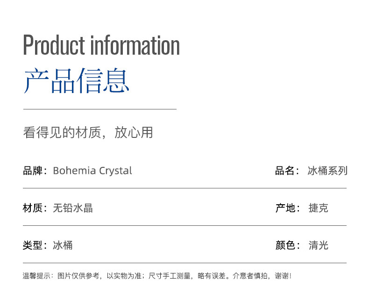This screenshot has width=369, height=287.
Task: Click the 颜色 label
Action: [x=286, y=245]
